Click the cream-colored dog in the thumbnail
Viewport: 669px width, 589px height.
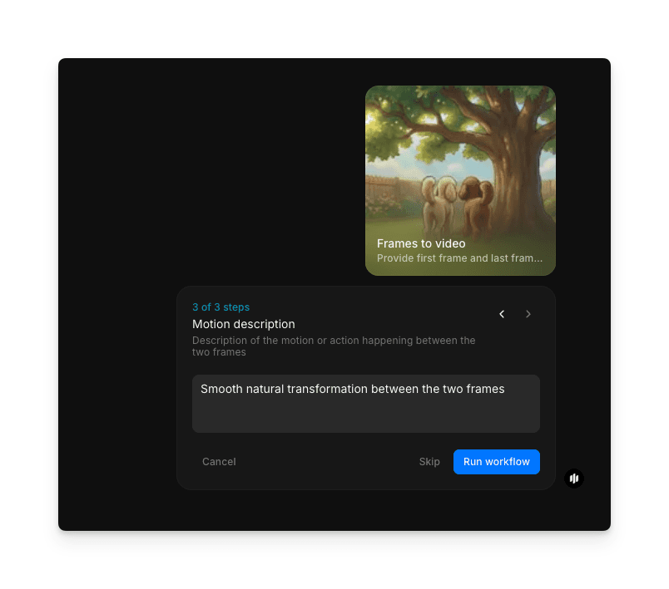(437, 204)
